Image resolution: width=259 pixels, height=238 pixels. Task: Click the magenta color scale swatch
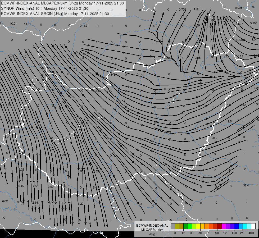224,226
